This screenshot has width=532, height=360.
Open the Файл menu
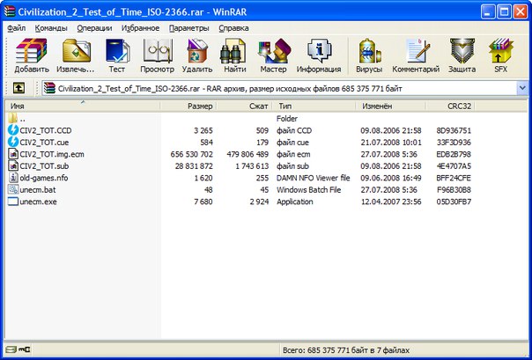click(x=16, y=28)
